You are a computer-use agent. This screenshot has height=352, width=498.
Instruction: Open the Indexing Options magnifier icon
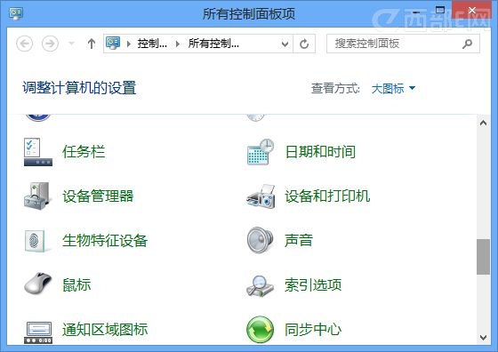pyautogui.click(x=260, y=285)
